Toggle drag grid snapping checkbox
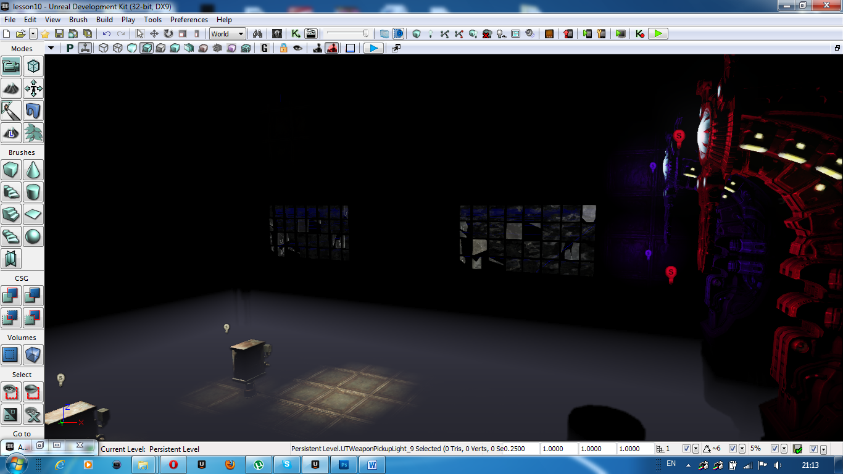843x474 pixels. [x=687, y=449]
